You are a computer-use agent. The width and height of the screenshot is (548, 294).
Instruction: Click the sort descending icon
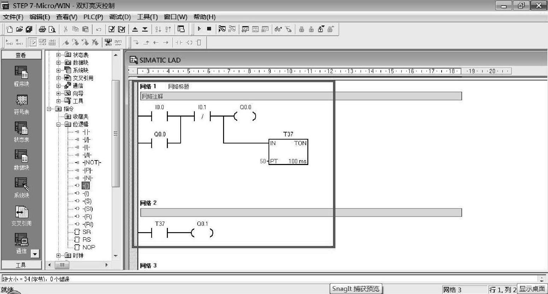click(168, 29)
